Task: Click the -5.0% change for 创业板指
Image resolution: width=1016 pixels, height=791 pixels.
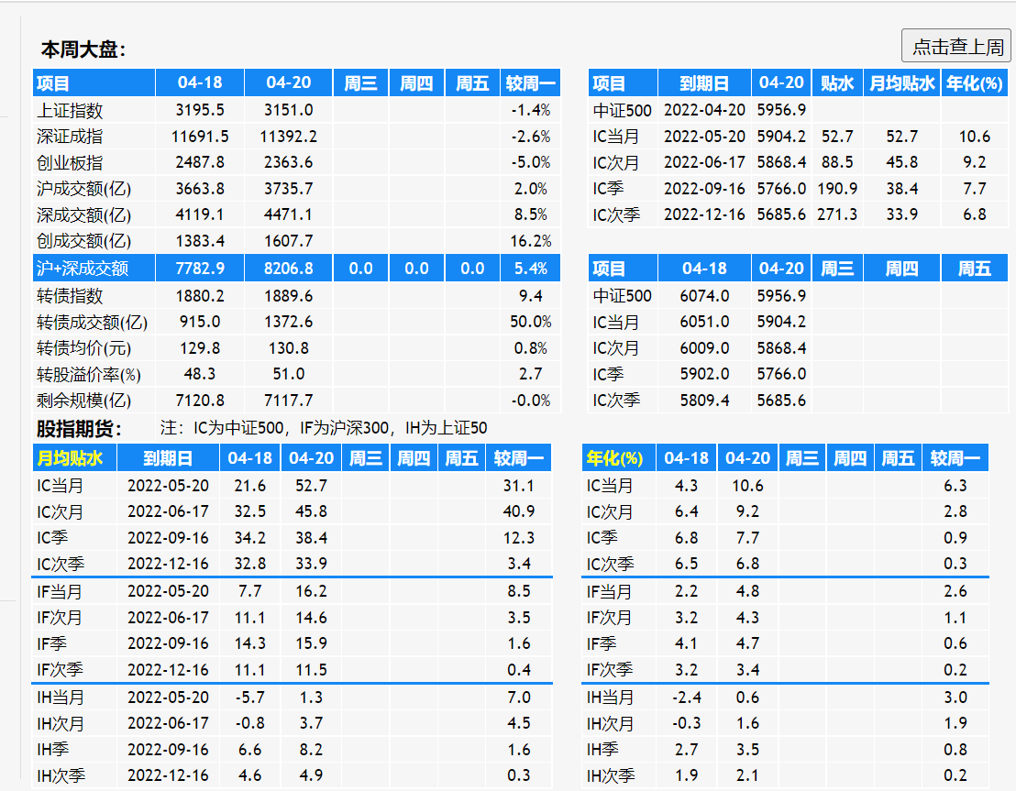Action: pos(530,162)
